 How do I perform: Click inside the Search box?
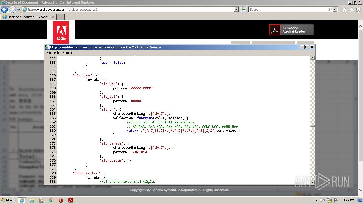[288, 9]
